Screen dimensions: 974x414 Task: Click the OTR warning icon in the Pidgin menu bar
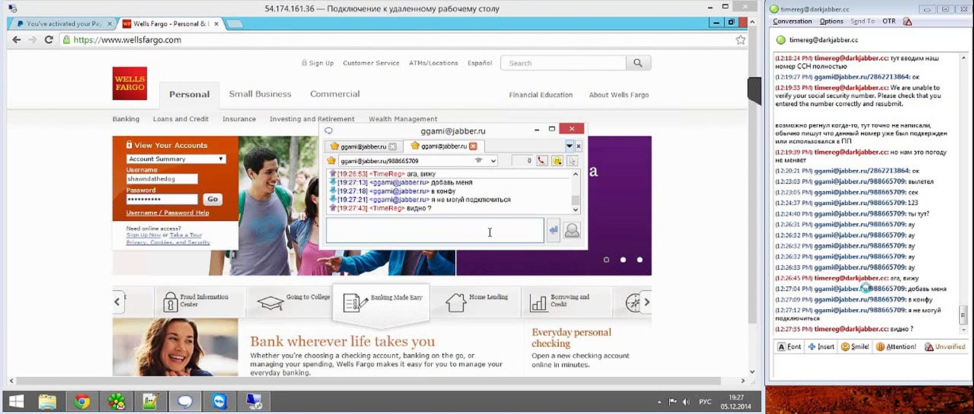click(x=907, y=21)
